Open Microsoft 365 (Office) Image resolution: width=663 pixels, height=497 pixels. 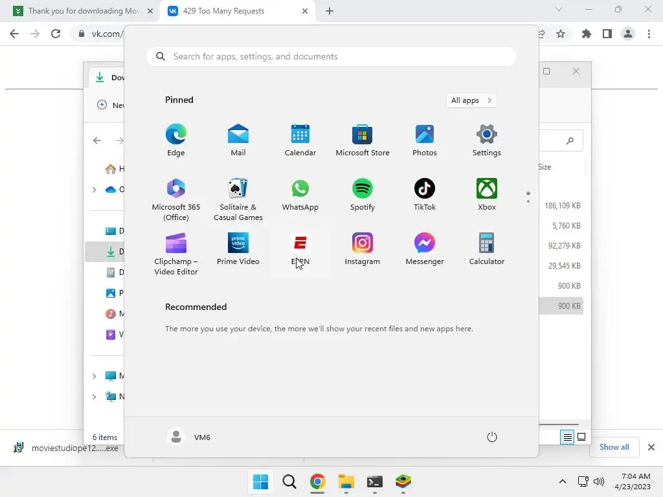point(176,199)
